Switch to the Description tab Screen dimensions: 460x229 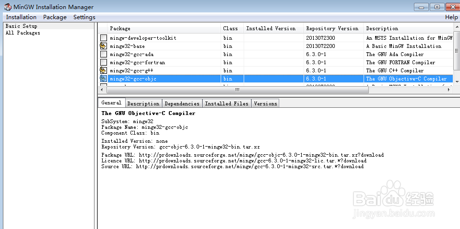143,103
